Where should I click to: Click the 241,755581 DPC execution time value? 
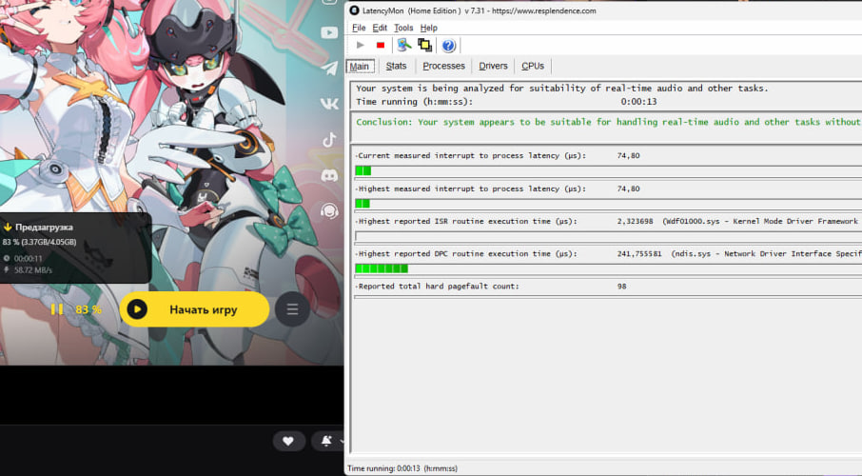coord(639,253)
